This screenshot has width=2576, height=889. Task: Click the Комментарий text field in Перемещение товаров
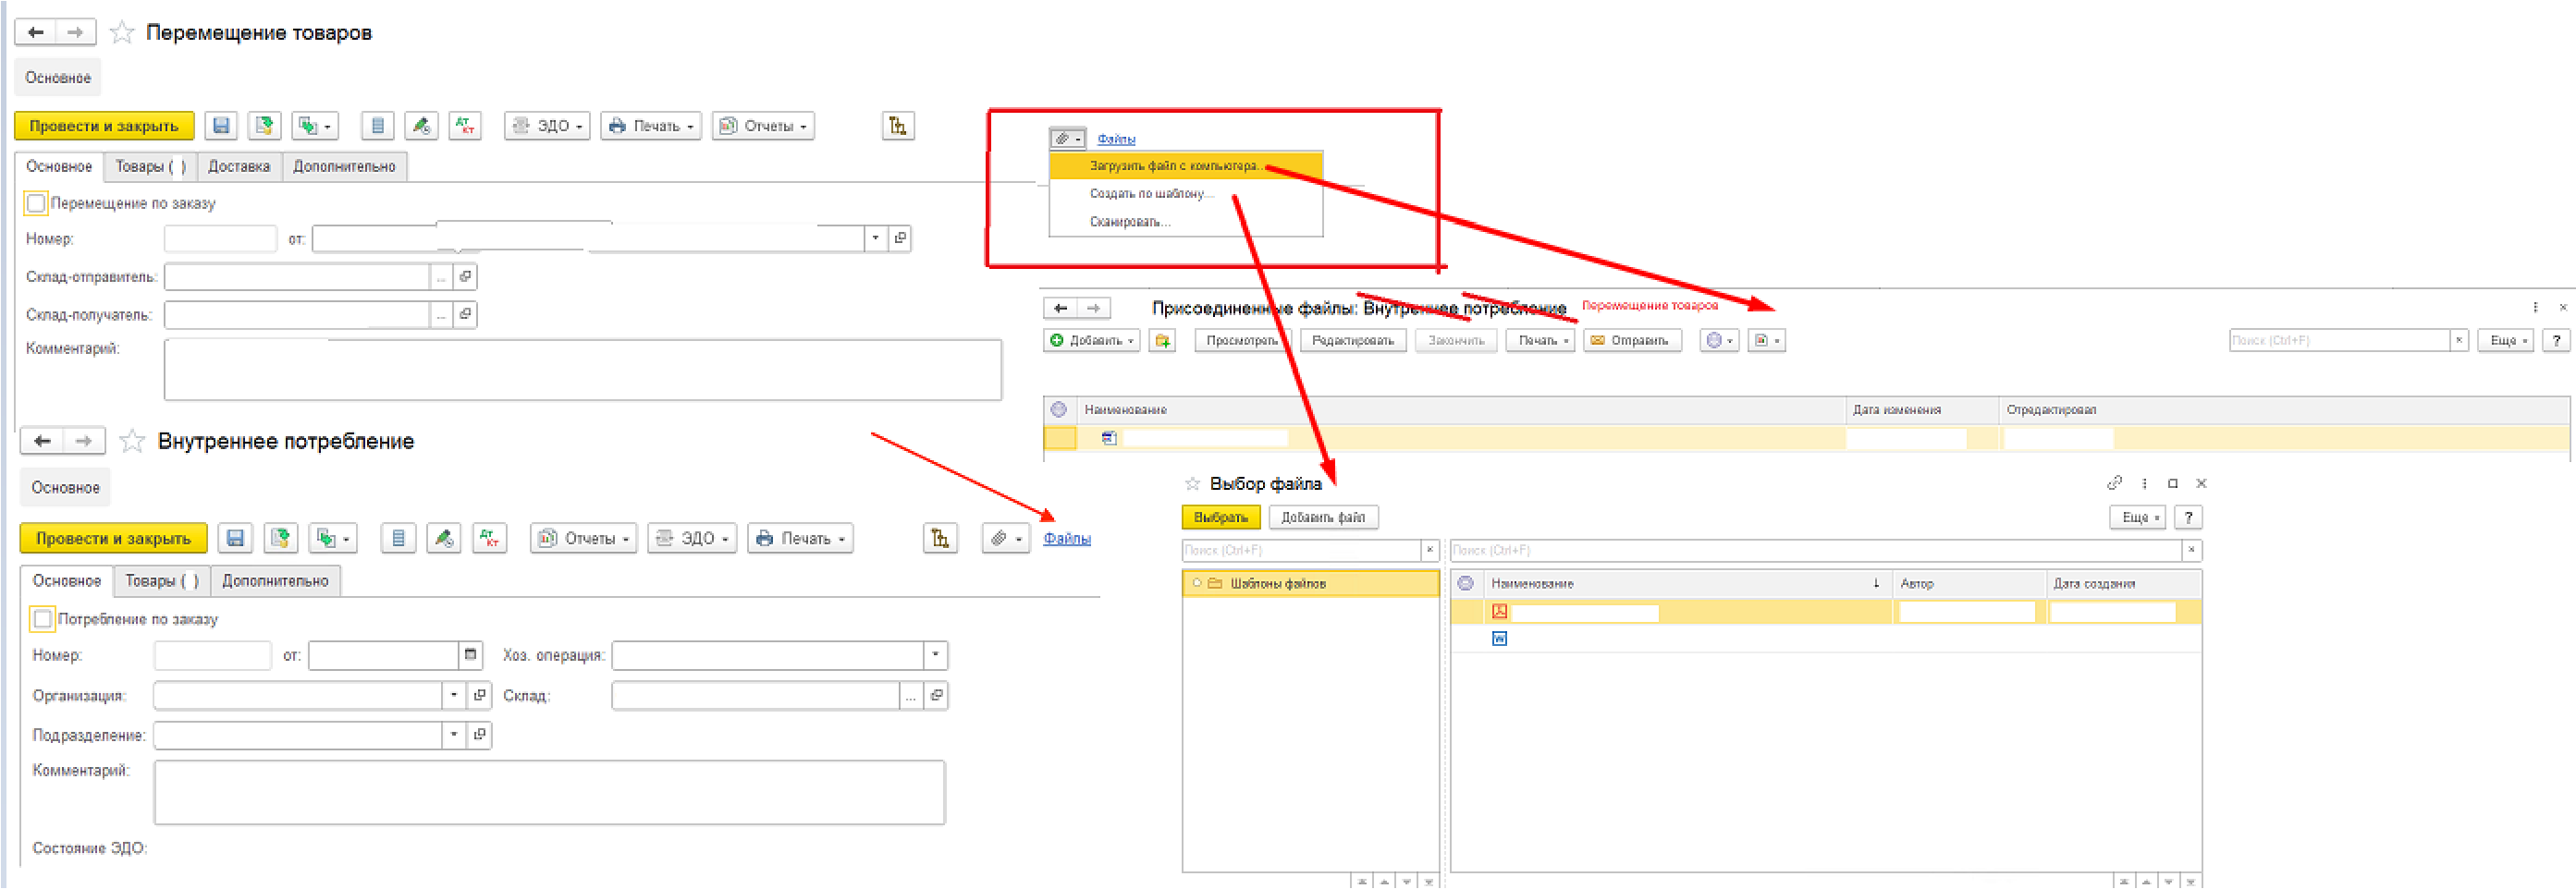pos(582,370)
